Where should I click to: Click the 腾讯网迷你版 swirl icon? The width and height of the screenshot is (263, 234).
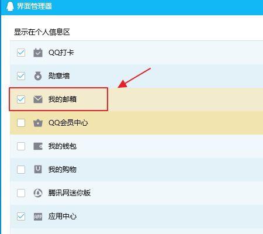(x=38, y=193)
